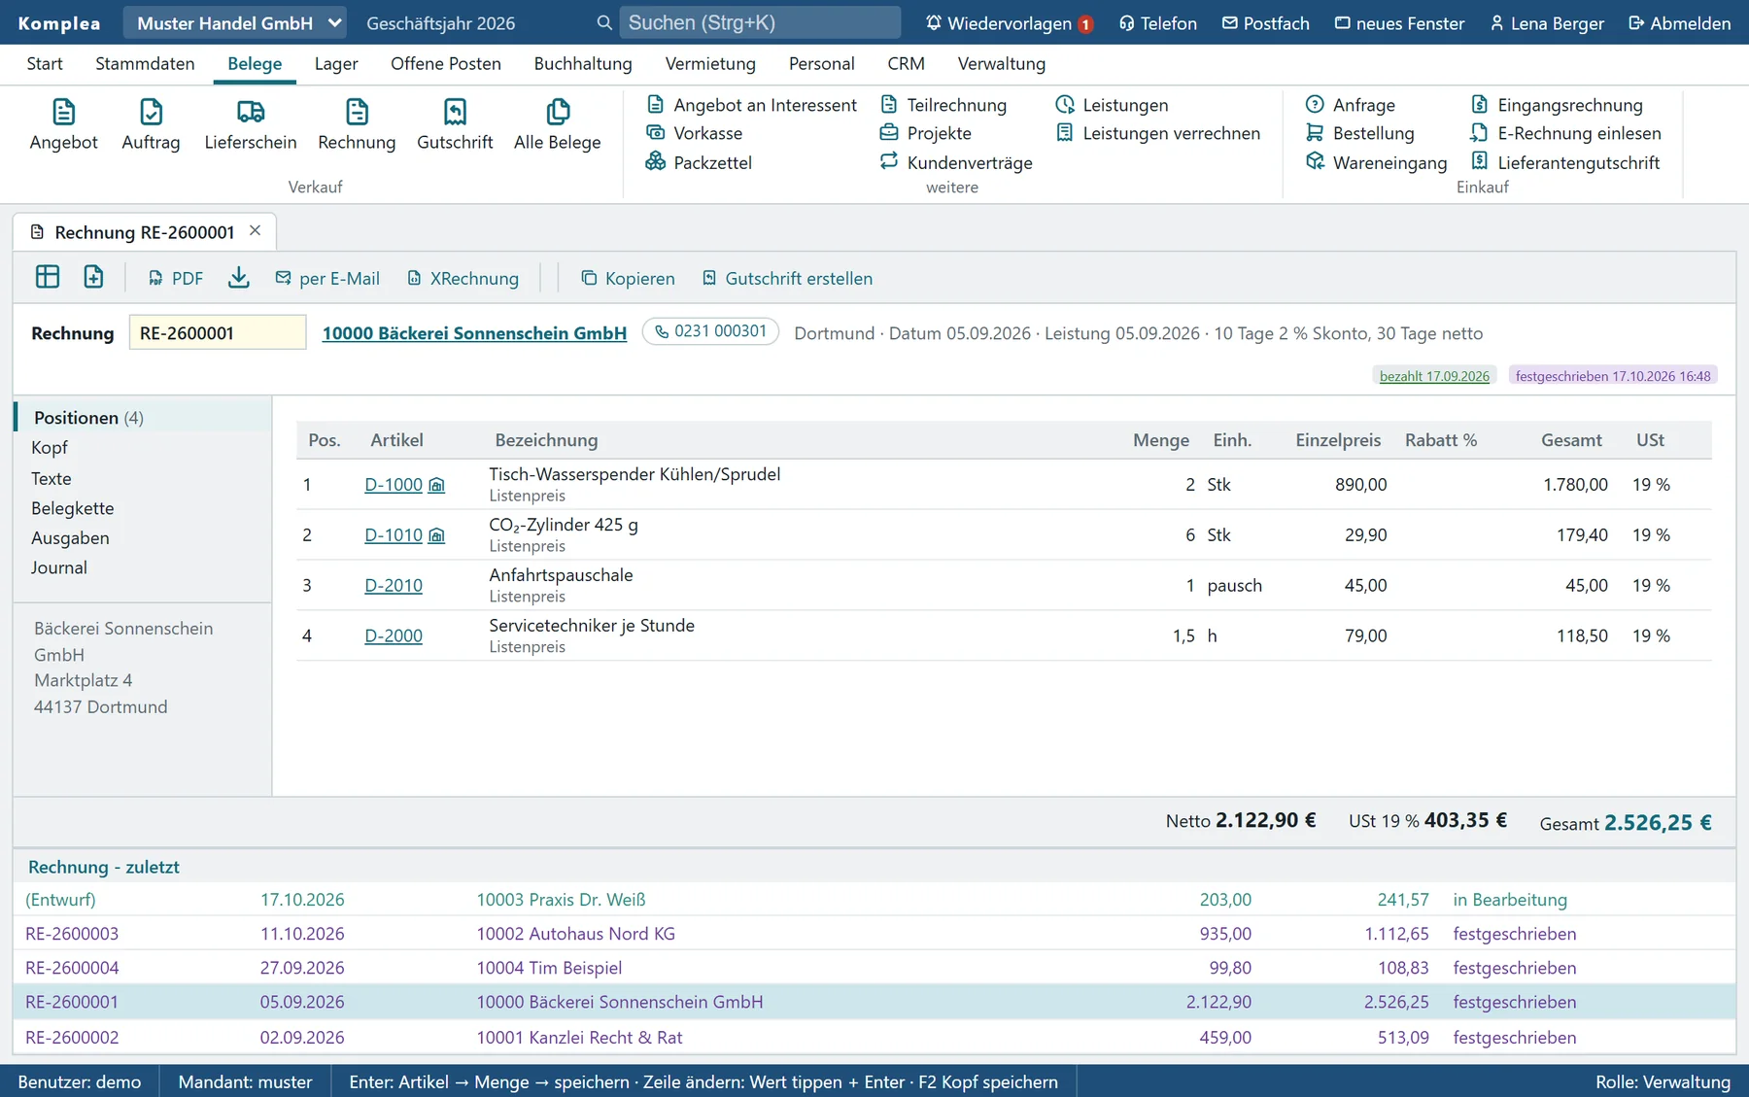This screenshot has height=1097, width=1749.
Task: Click E-Rechnung einlesen
Action: (1565, 133)
